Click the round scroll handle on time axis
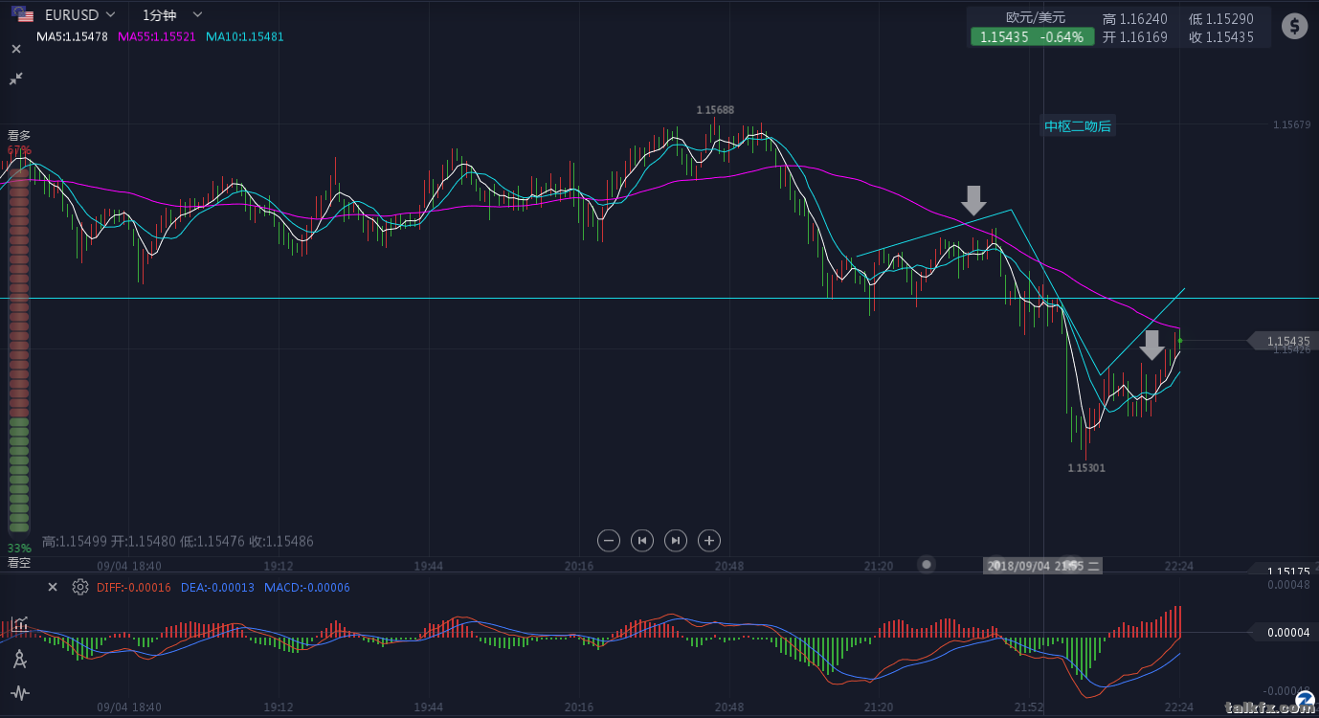 926,565
